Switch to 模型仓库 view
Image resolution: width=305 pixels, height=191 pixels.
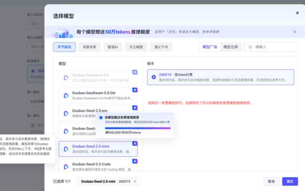[230, 47]
